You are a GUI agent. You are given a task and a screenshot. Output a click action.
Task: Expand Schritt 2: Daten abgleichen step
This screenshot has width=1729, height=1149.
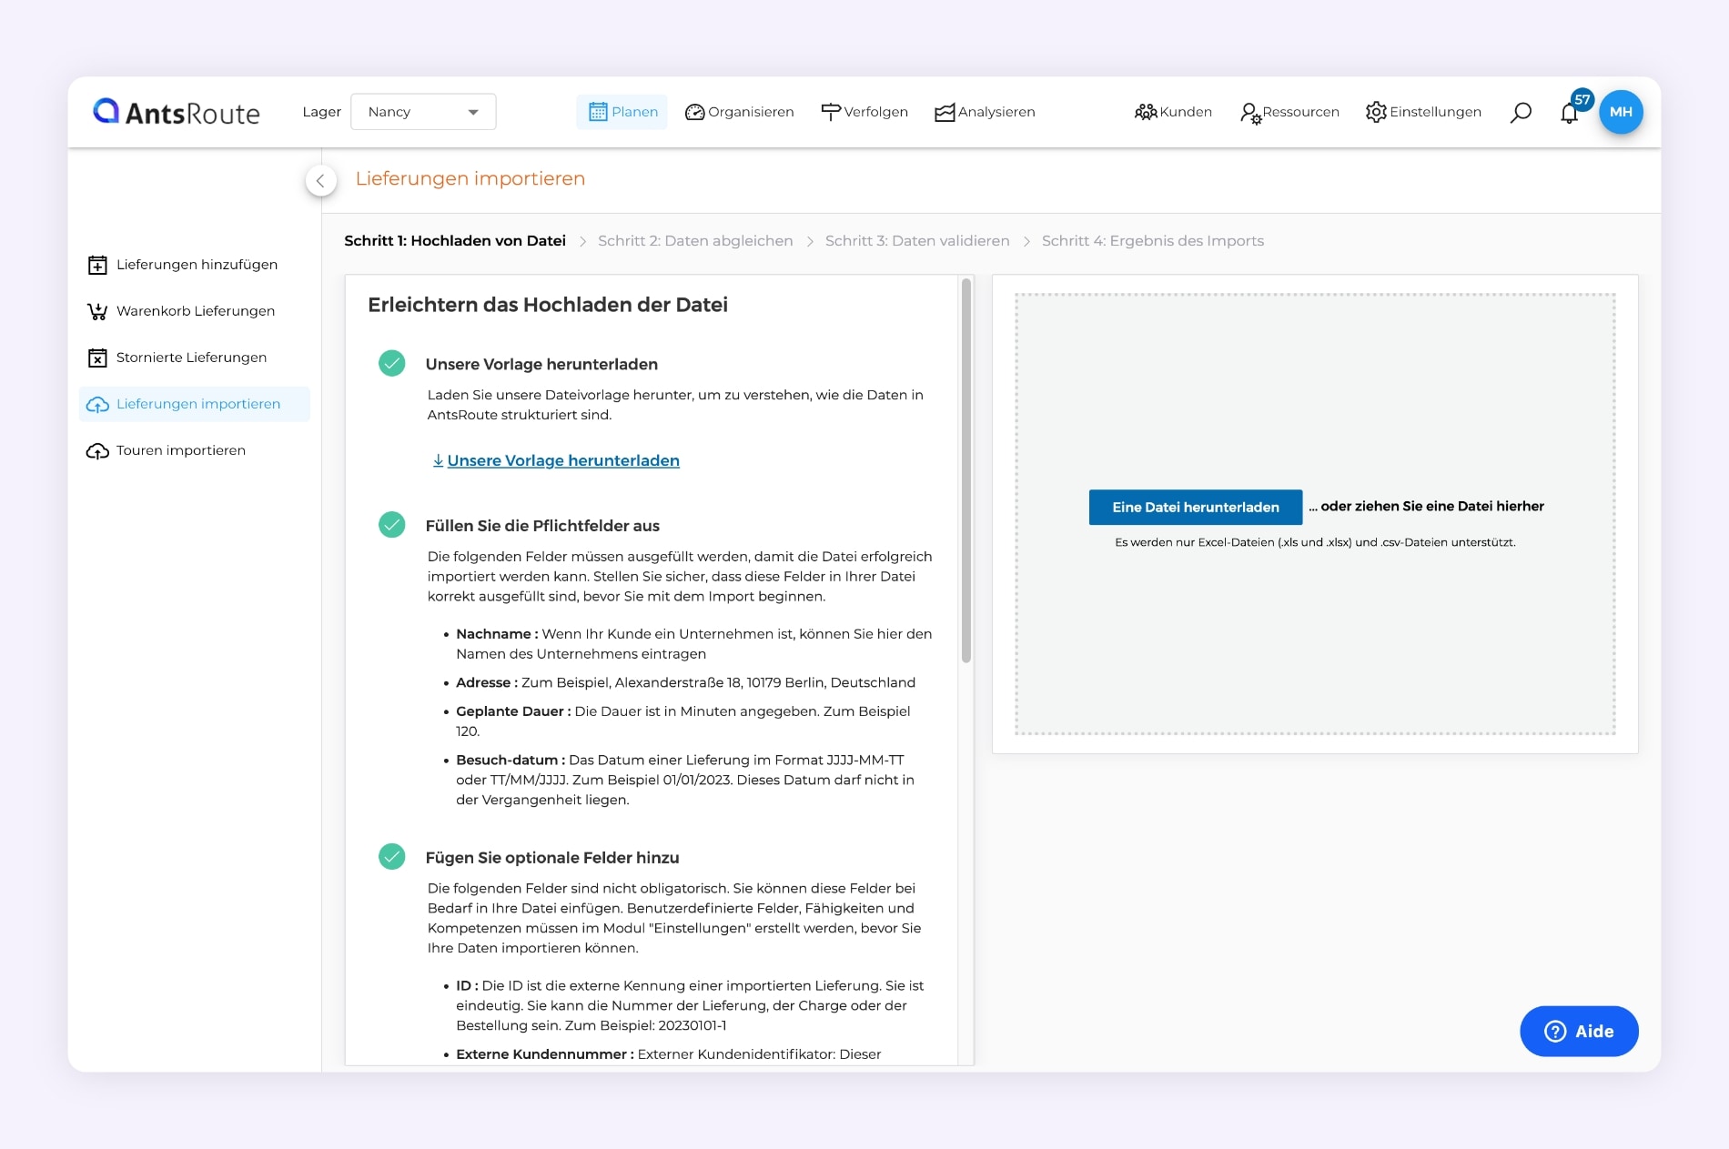695,240
